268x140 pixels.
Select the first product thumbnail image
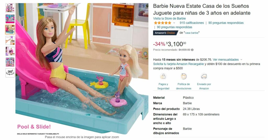pyautogui.click(x=10, y=8)
